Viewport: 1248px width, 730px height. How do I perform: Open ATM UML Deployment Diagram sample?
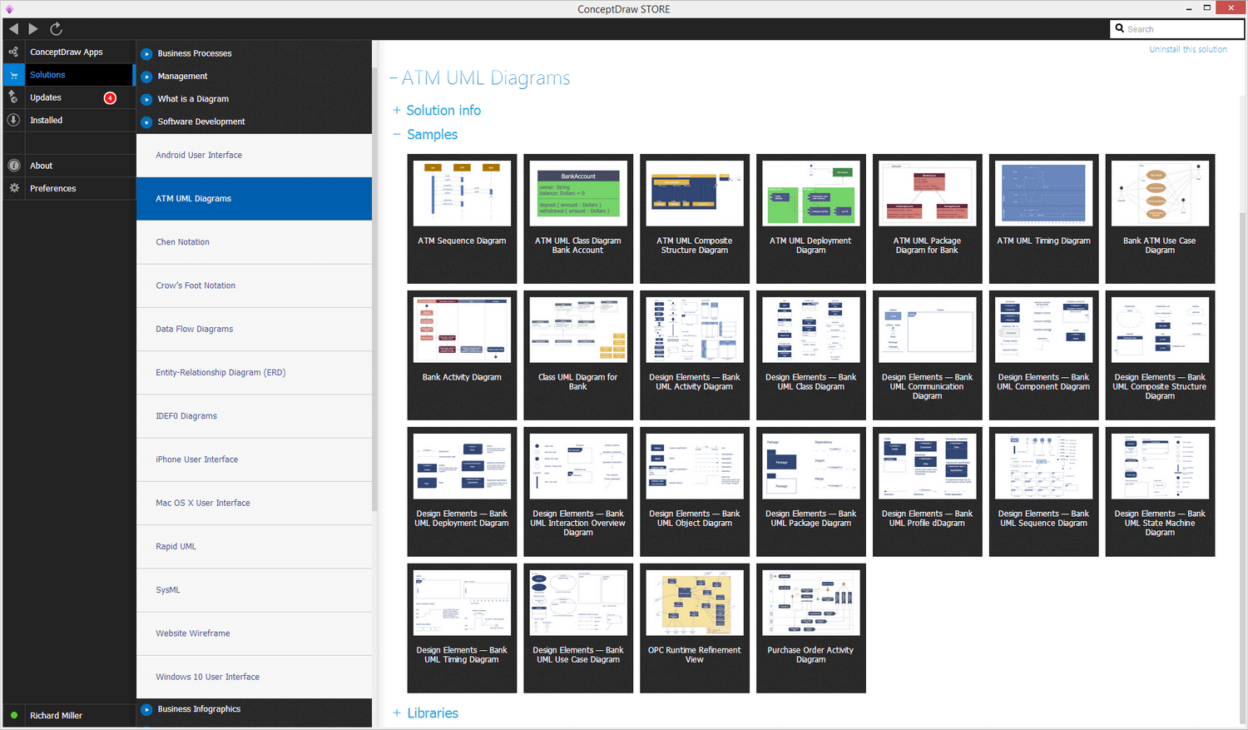point(811,219)
